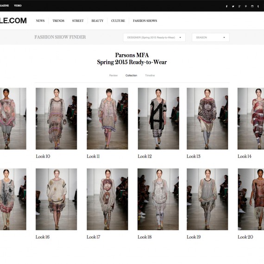Screen dimensions: 264x264
Task: Open the Video link in top bar
Action: [x=18, y=6]
